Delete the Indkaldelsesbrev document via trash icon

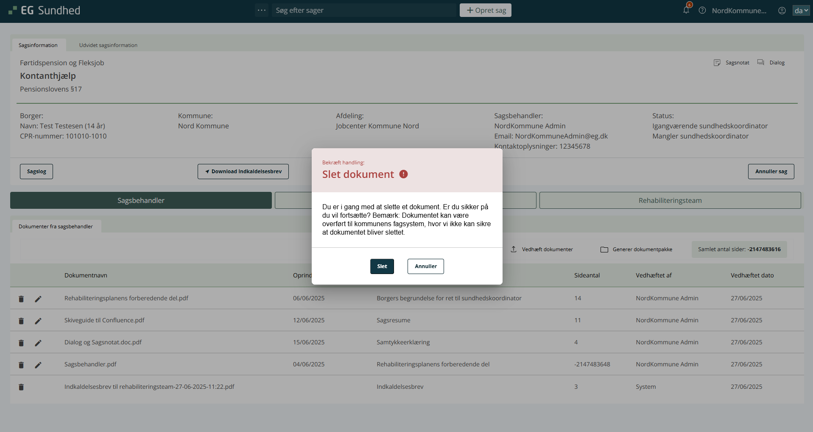click(21, 387)
